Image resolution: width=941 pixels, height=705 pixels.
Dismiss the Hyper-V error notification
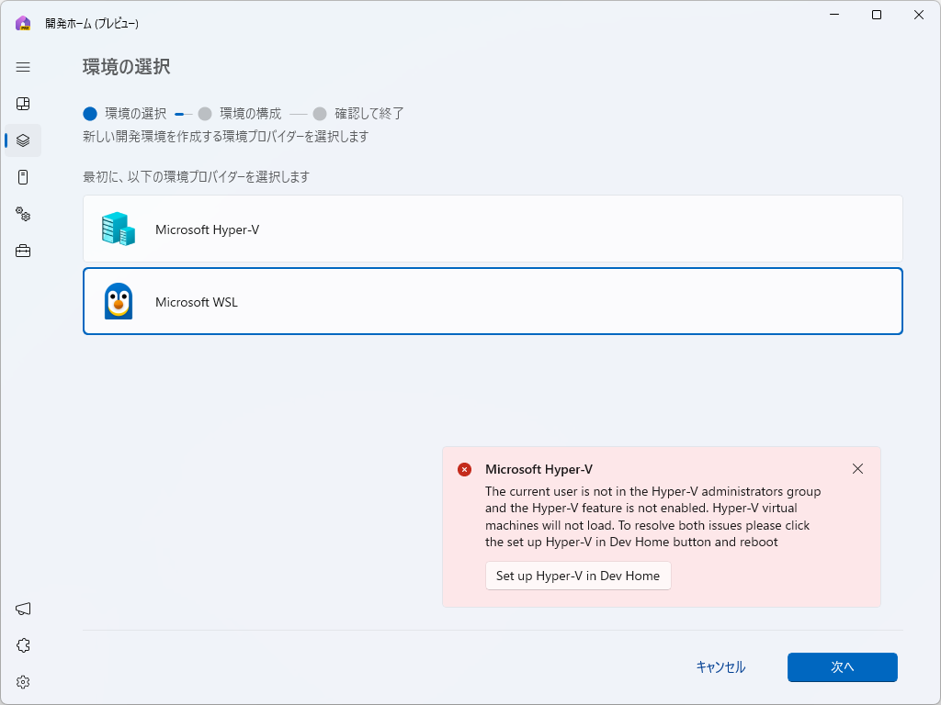point(857,468)
